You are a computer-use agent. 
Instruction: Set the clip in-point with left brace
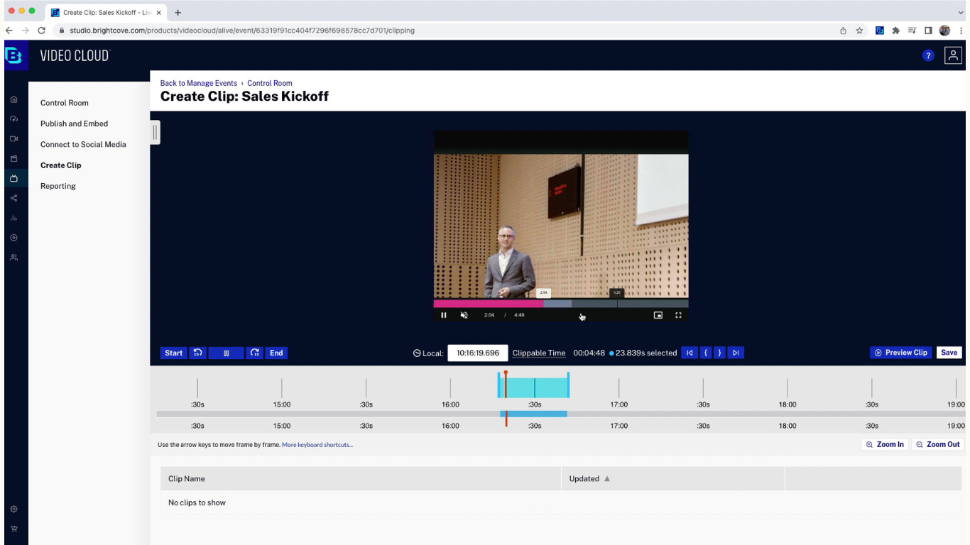pyautogui.click(x=706, y=353)
